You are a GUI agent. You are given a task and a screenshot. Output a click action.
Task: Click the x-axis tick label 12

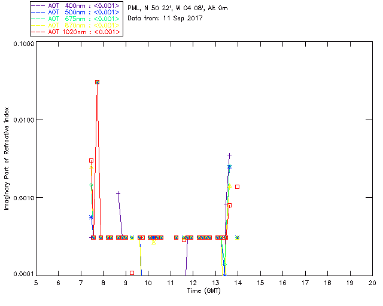point(193,283)
